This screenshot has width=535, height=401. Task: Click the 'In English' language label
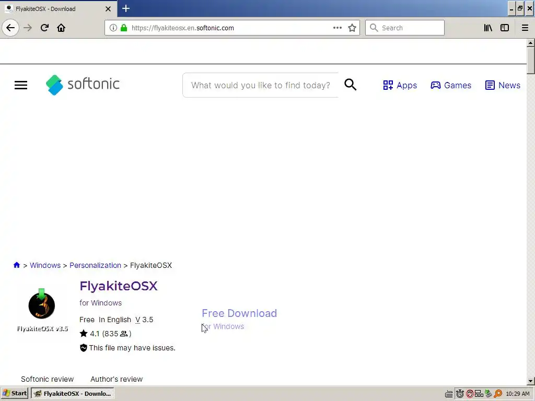pos(114,320)
